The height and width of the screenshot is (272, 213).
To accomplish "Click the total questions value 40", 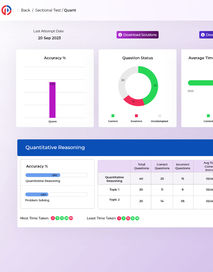I will click(141, 179).
